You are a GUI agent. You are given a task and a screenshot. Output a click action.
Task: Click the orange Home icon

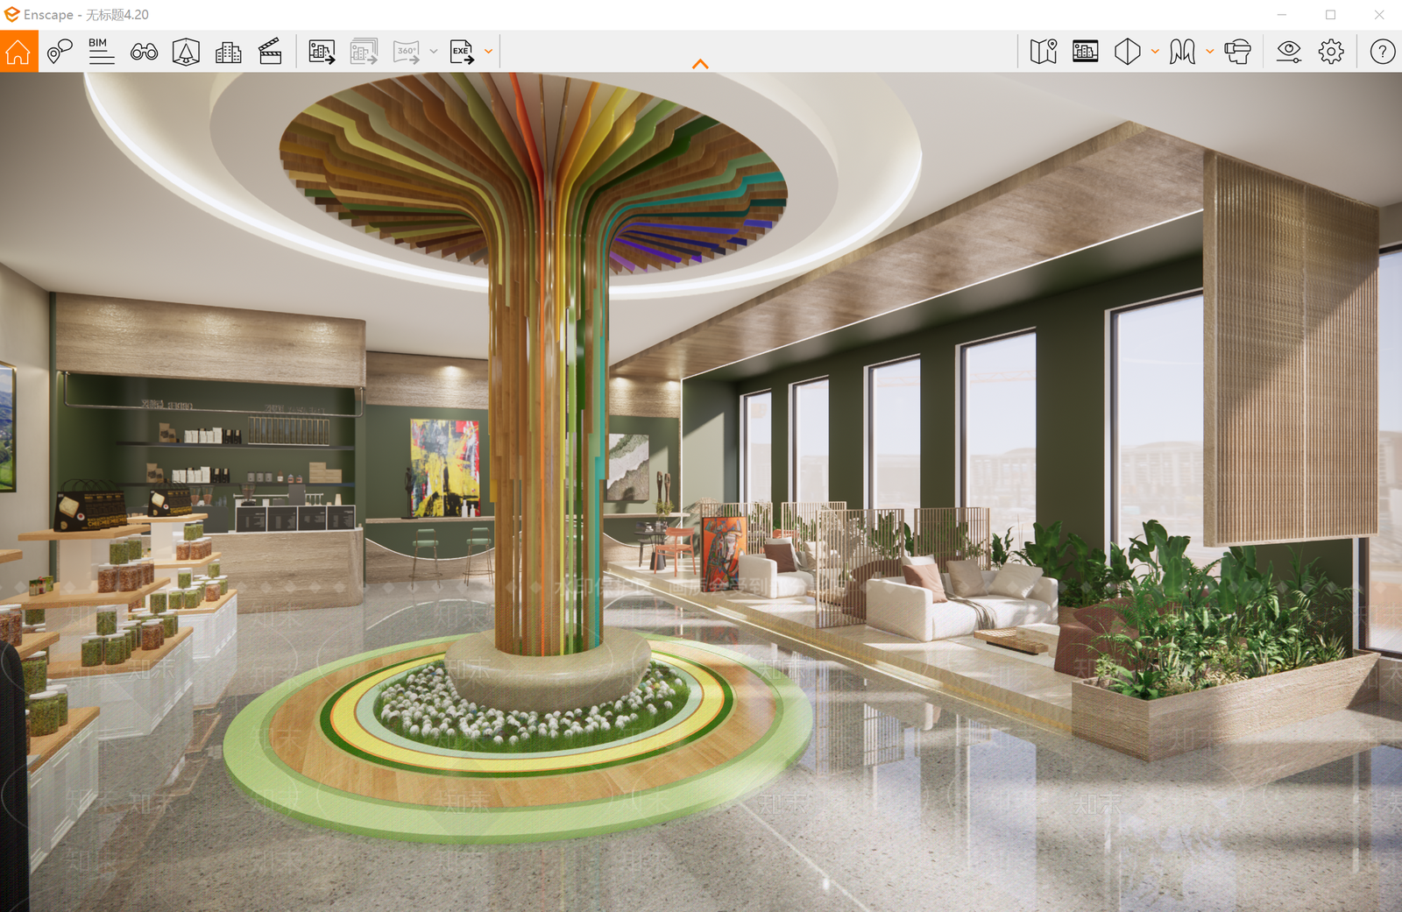[x=18, y=52]
